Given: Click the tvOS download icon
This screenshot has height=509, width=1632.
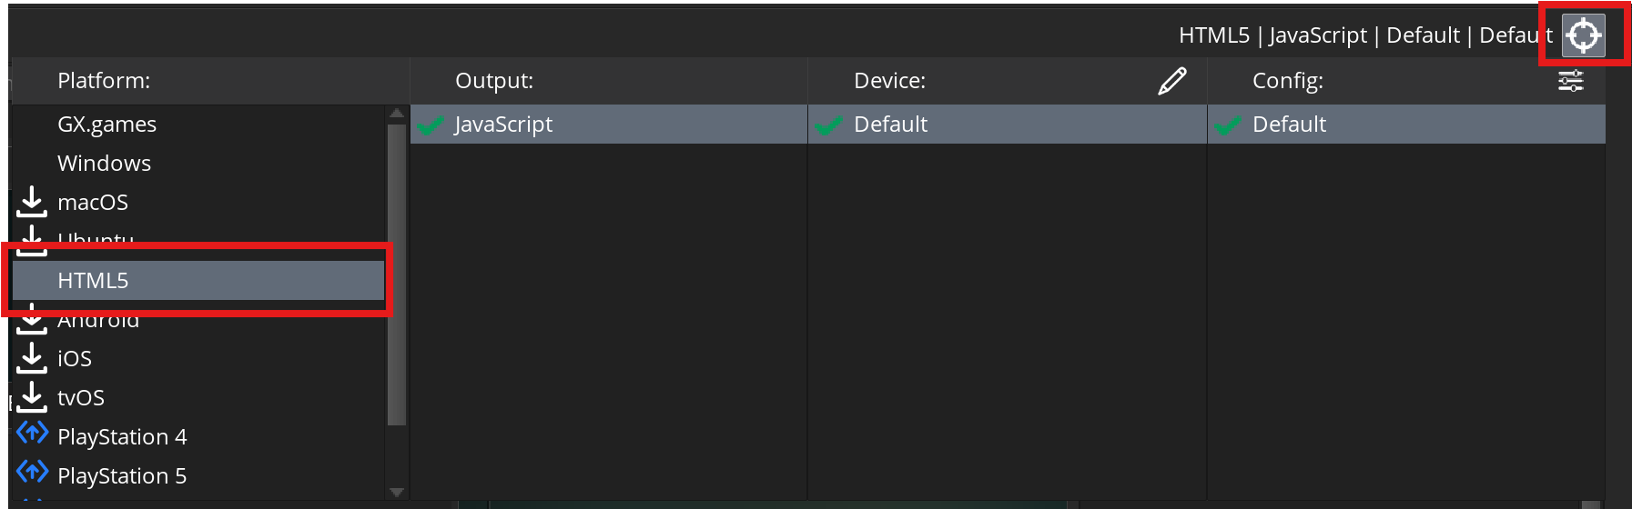Looking at the screenshot, I should [32, 397].
